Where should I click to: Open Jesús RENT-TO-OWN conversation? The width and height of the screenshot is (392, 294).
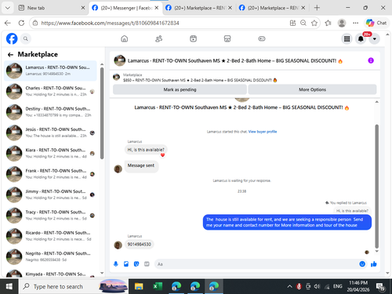(50, 132)
